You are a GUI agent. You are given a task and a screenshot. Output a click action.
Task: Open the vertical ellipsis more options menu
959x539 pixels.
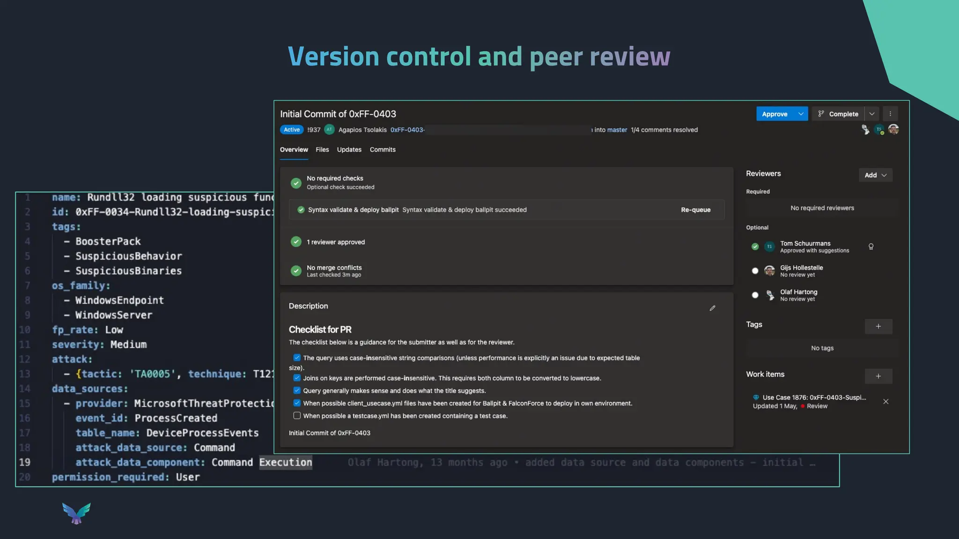(890, 114)
